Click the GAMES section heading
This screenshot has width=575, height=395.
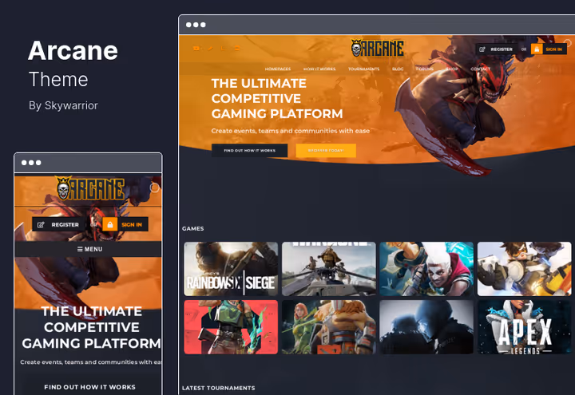tap(193, 229)
